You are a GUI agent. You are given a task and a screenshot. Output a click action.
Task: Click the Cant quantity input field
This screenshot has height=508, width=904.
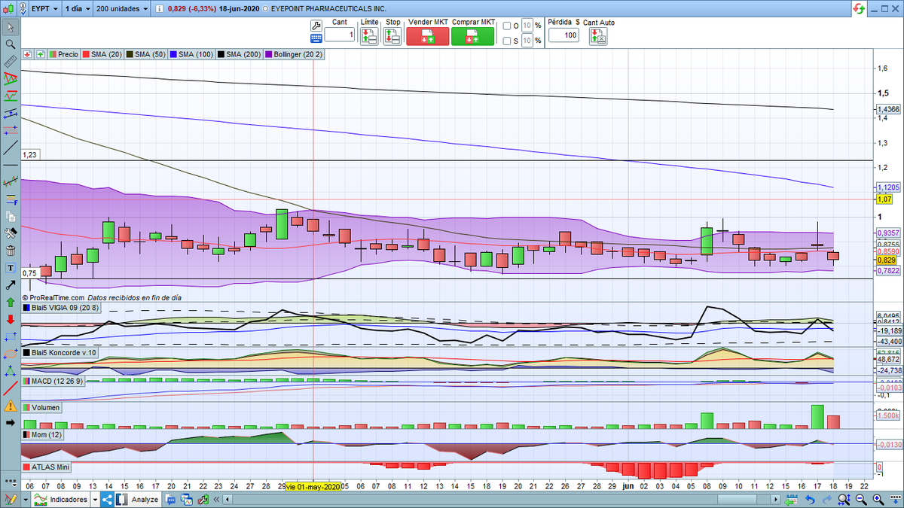(x=340, y=35)
